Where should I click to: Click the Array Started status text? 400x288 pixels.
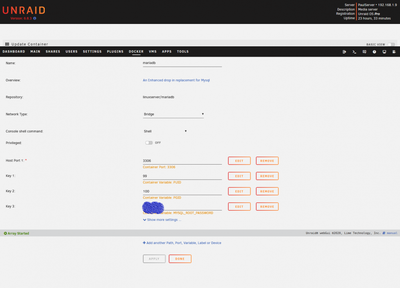(18, 233)
